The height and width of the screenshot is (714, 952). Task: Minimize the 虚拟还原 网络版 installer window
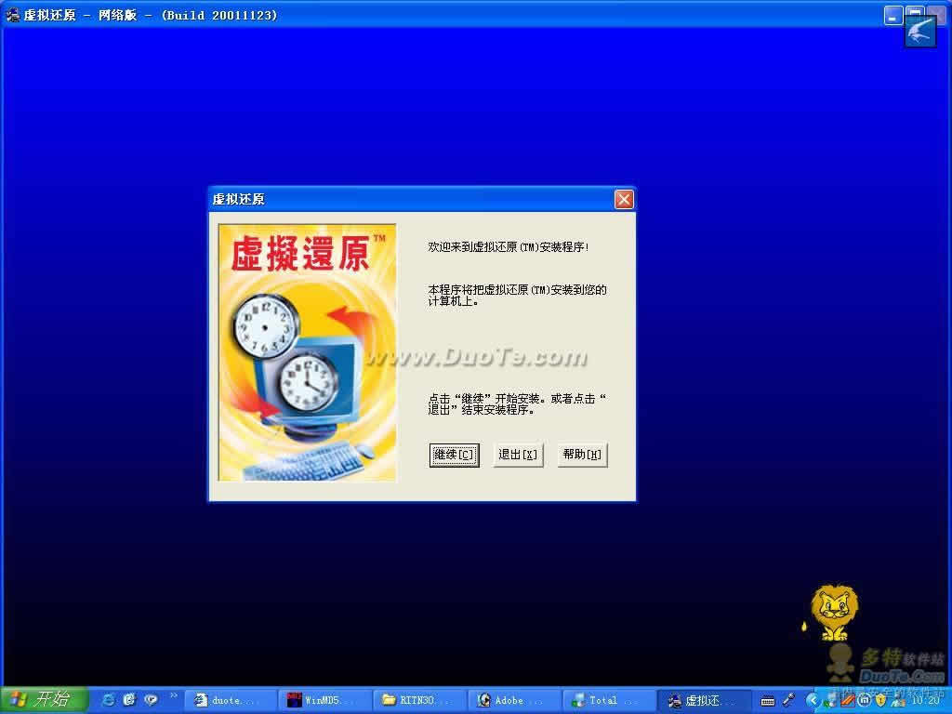click(x=892, y=16)
